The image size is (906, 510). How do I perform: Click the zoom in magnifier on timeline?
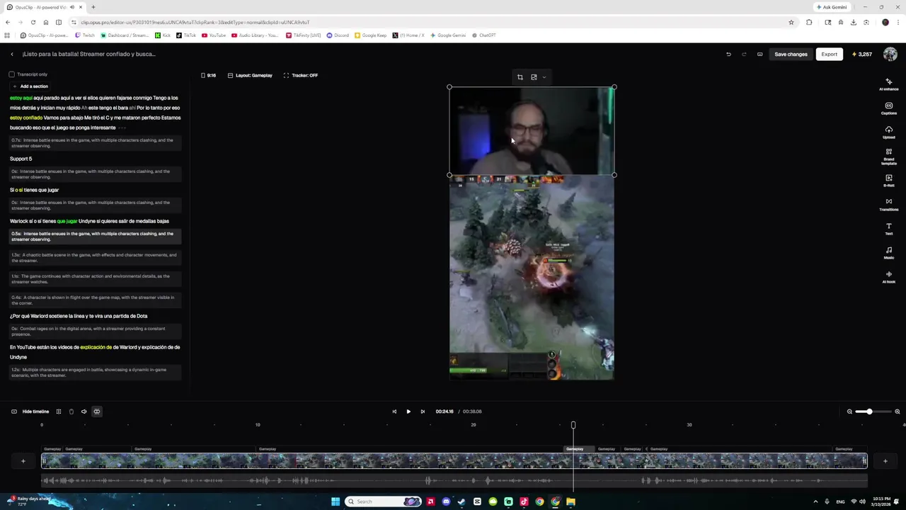(x=897, y=412)
